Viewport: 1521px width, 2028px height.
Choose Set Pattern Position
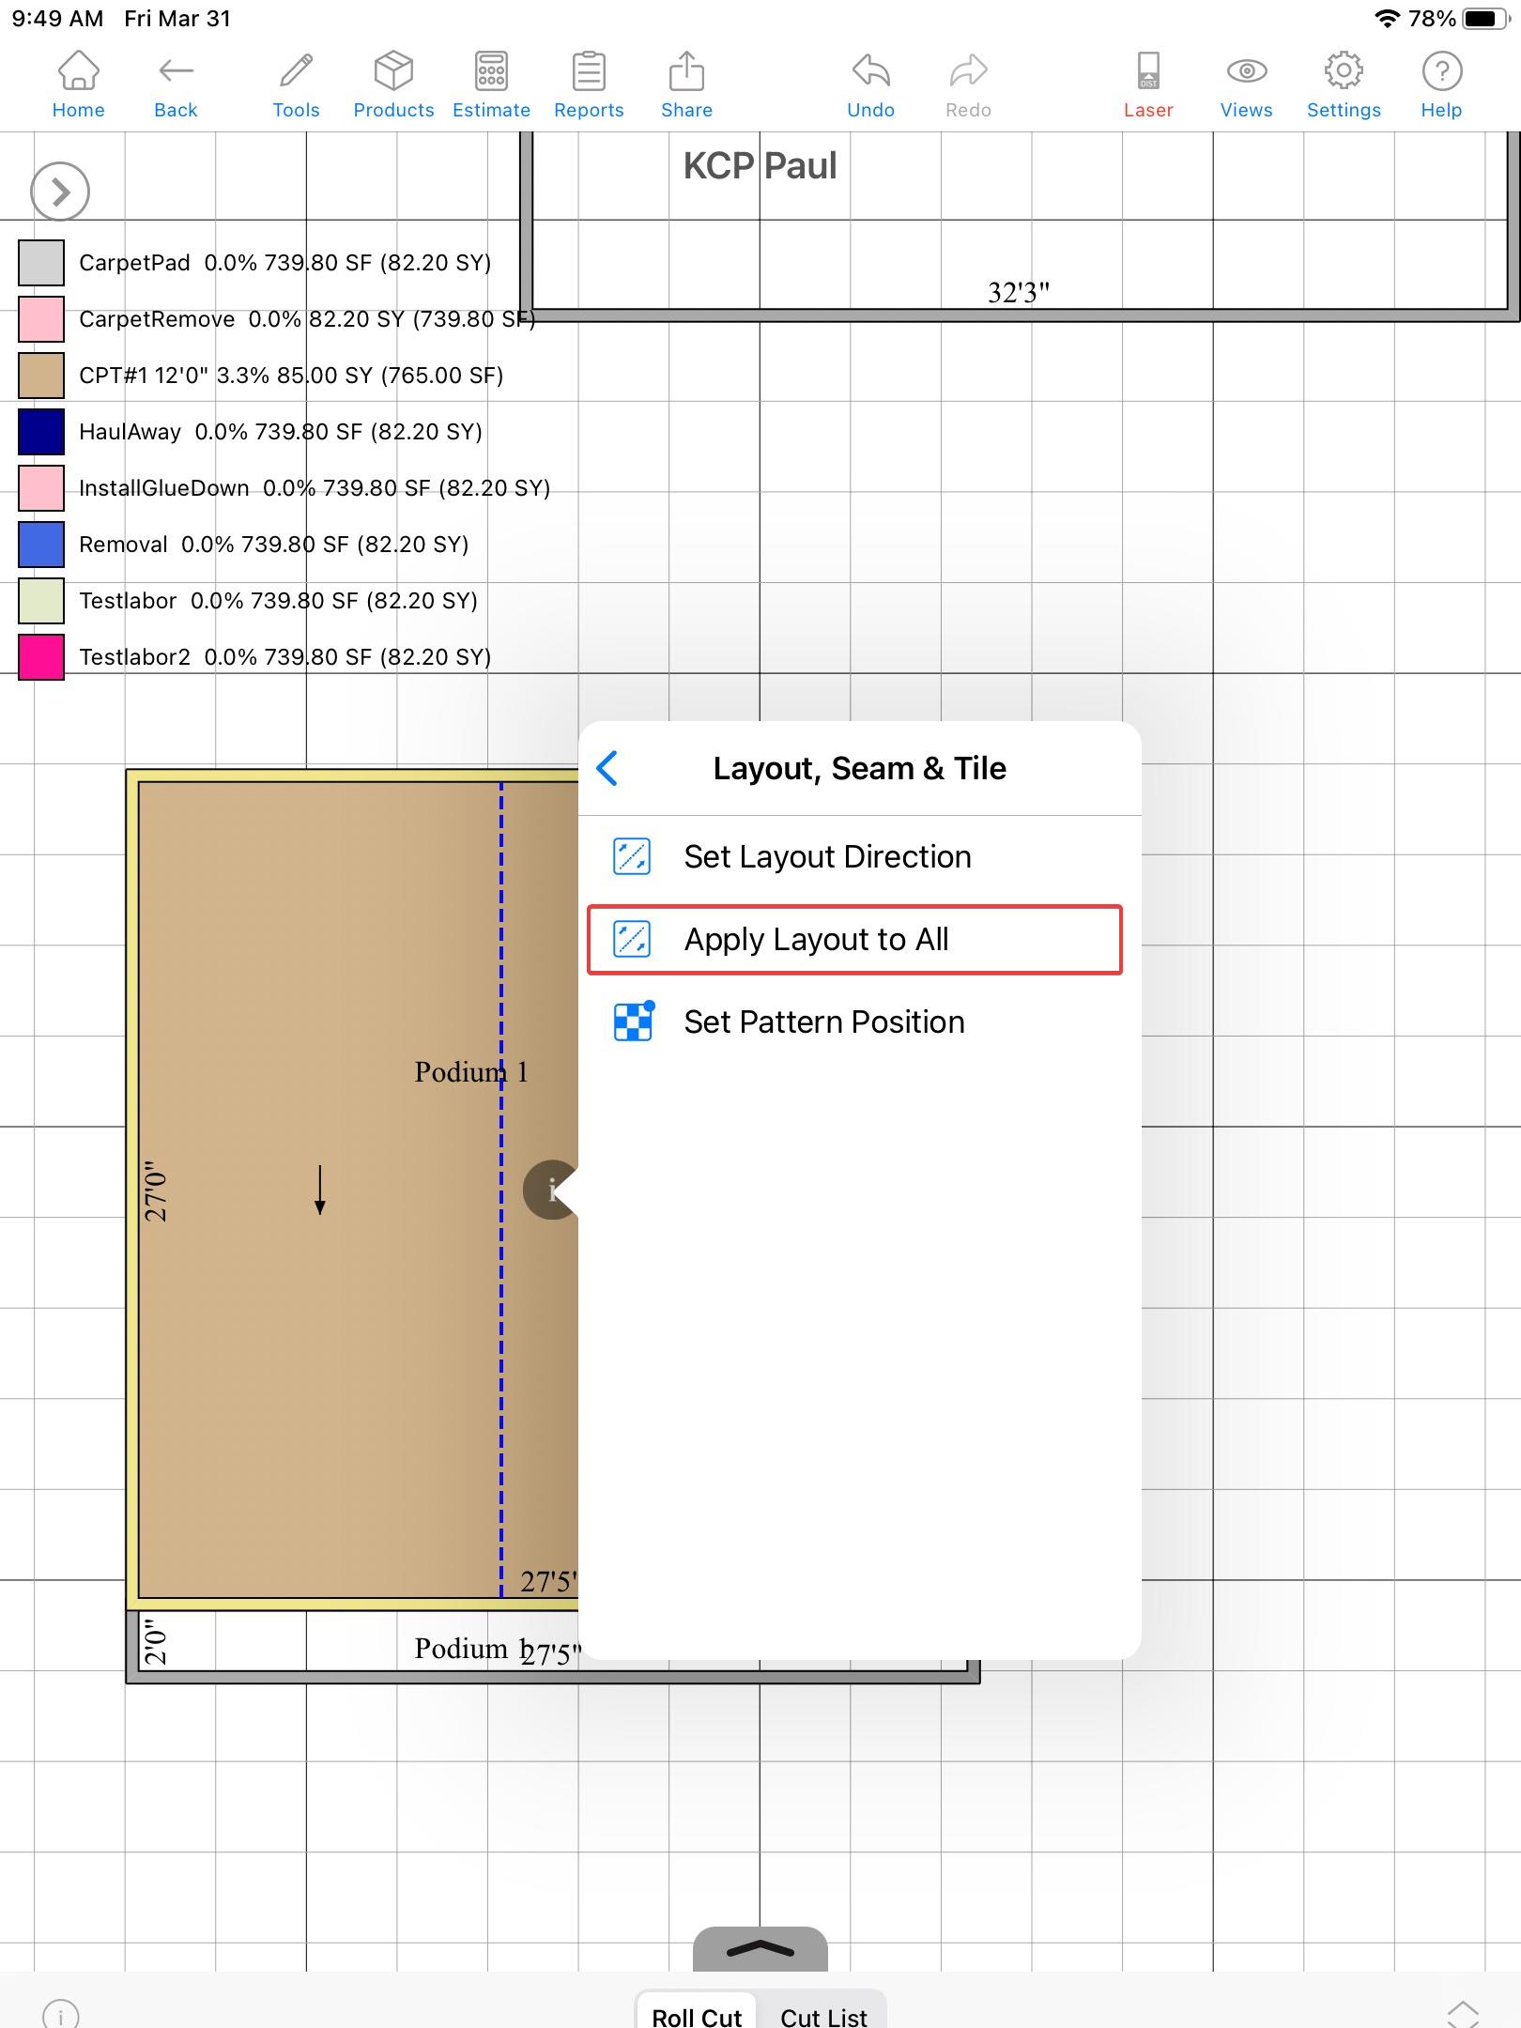pos(859,1022)
